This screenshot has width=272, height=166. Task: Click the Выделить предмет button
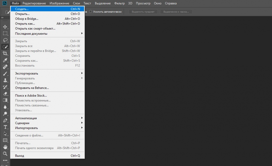(143, 12)
